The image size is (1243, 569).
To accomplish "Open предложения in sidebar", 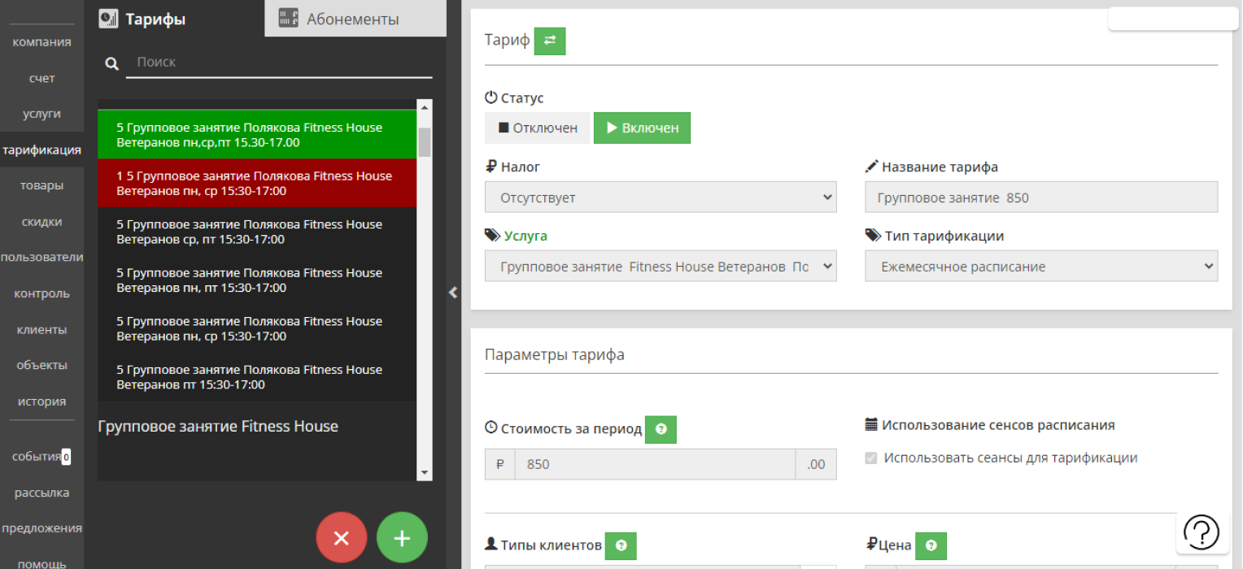I will click(42, 528).
